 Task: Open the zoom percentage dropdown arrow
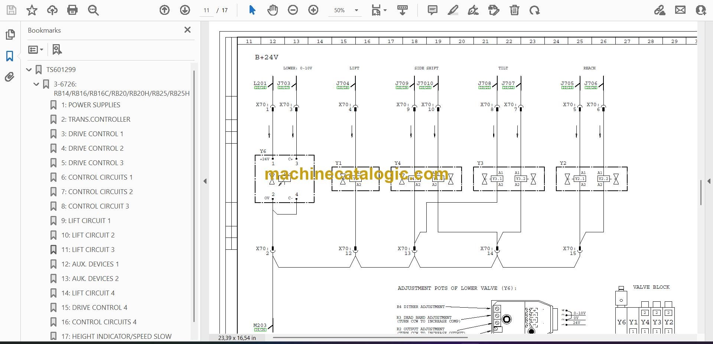click(x=356, y=10)
